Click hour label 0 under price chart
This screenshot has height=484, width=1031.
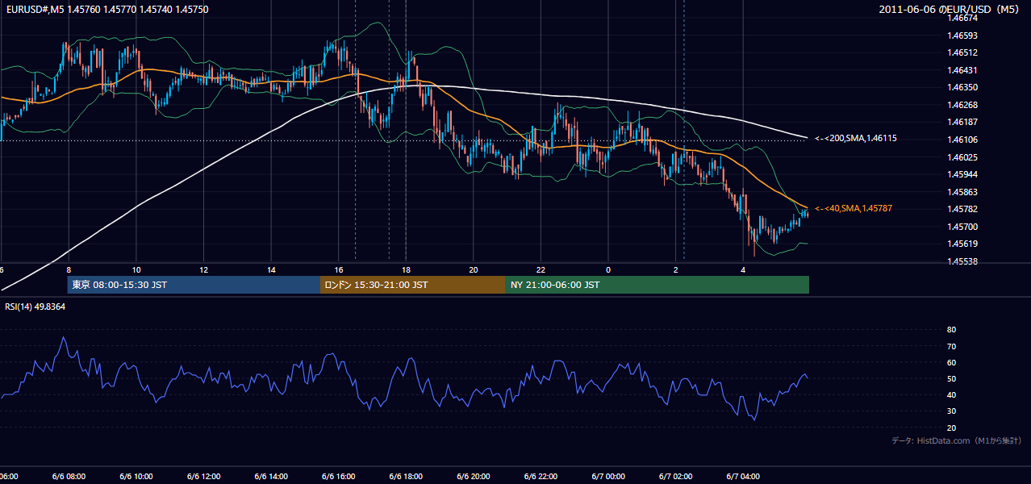[608, 269]
